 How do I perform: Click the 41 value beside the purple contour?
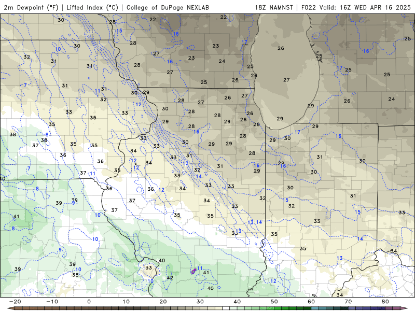coord(206,273)
